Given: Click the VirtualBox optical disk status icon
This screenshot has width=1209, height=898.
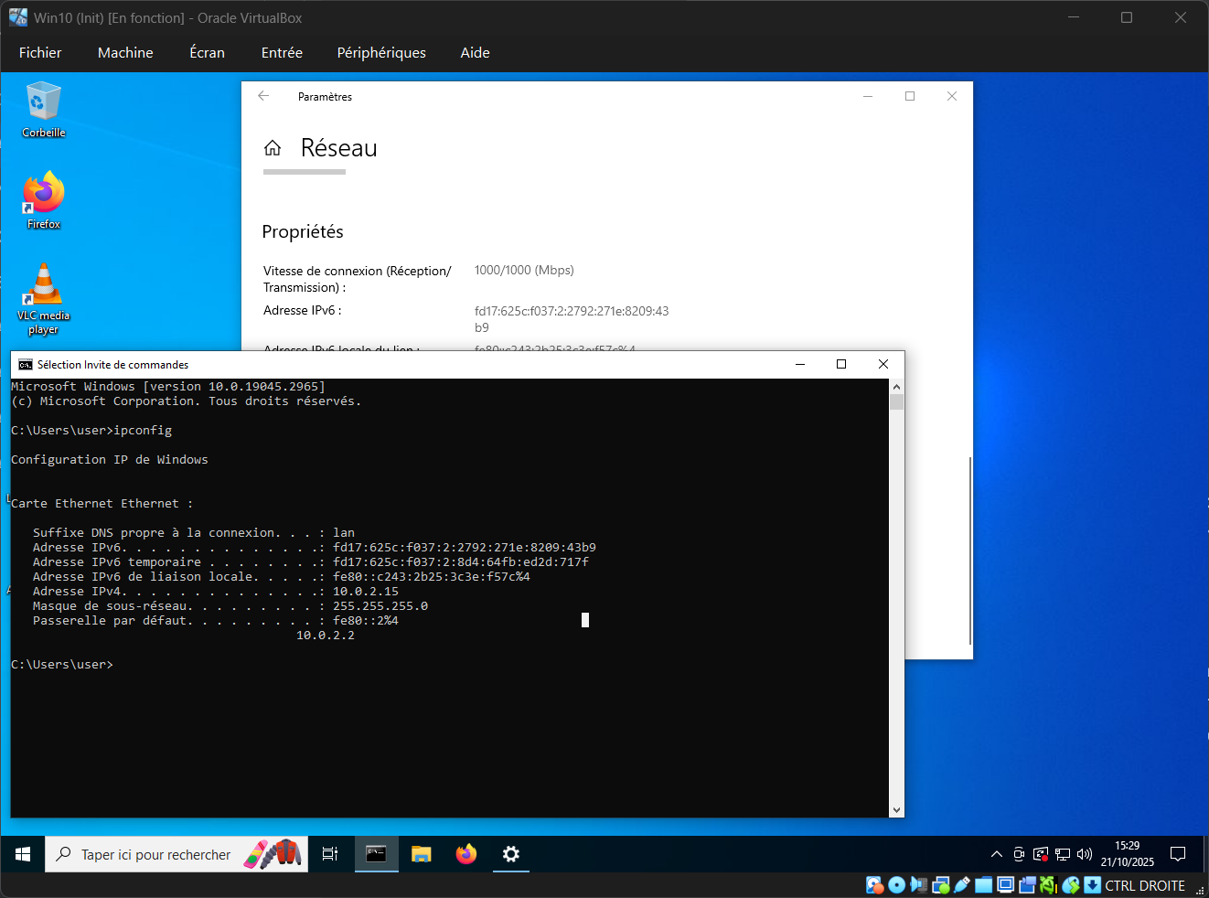Looking at the screenshot, I should [896, 885].
